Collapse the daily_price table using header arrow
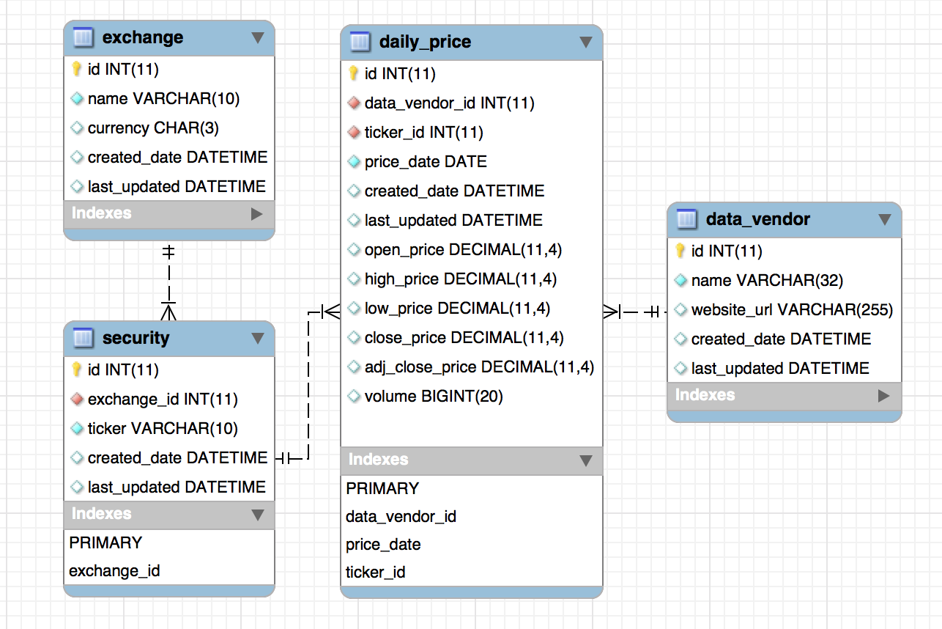 585,42
